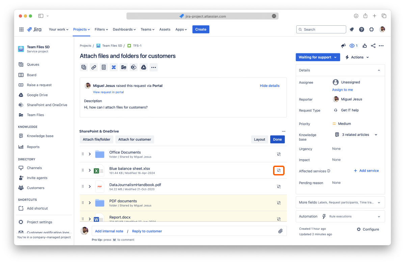Click the thumbs up vote icon
405x264 pixels.
point(364,46)
